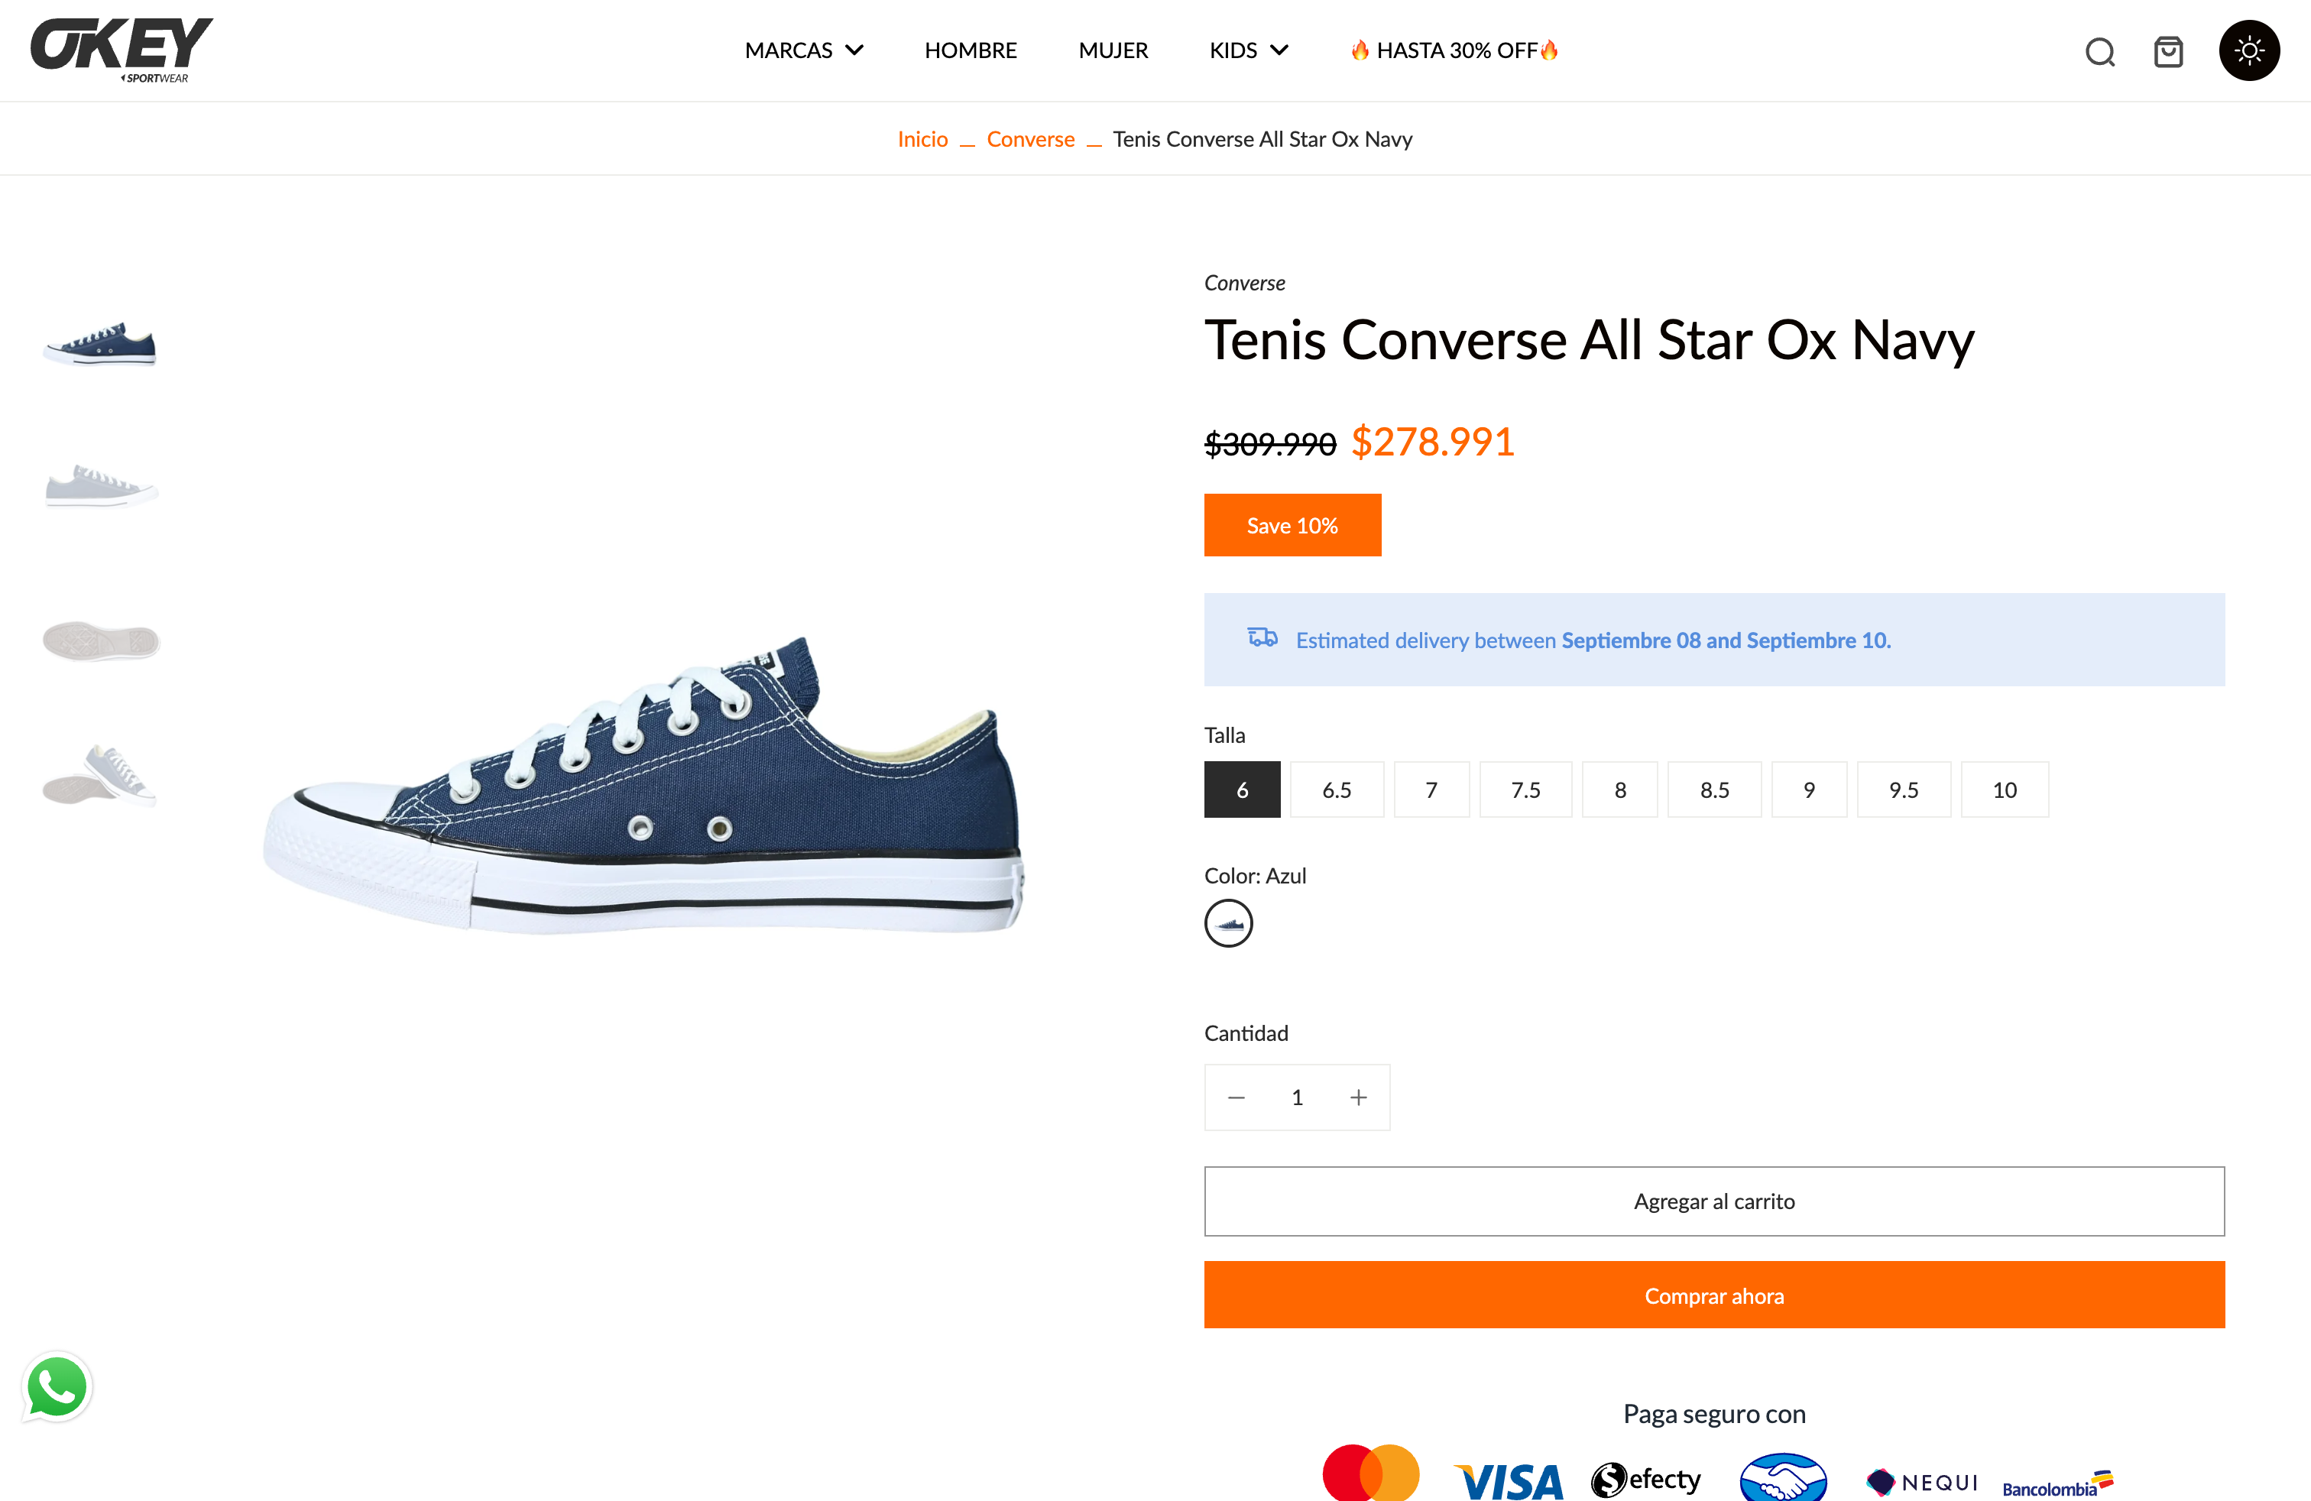Select size 7.5
The image size is (2311, 1501).
point(1525,789)
